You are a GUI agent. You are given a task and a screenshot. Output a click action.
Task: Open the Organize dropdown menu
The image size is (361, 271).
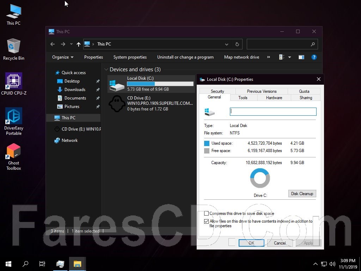[x=63, y=57]
